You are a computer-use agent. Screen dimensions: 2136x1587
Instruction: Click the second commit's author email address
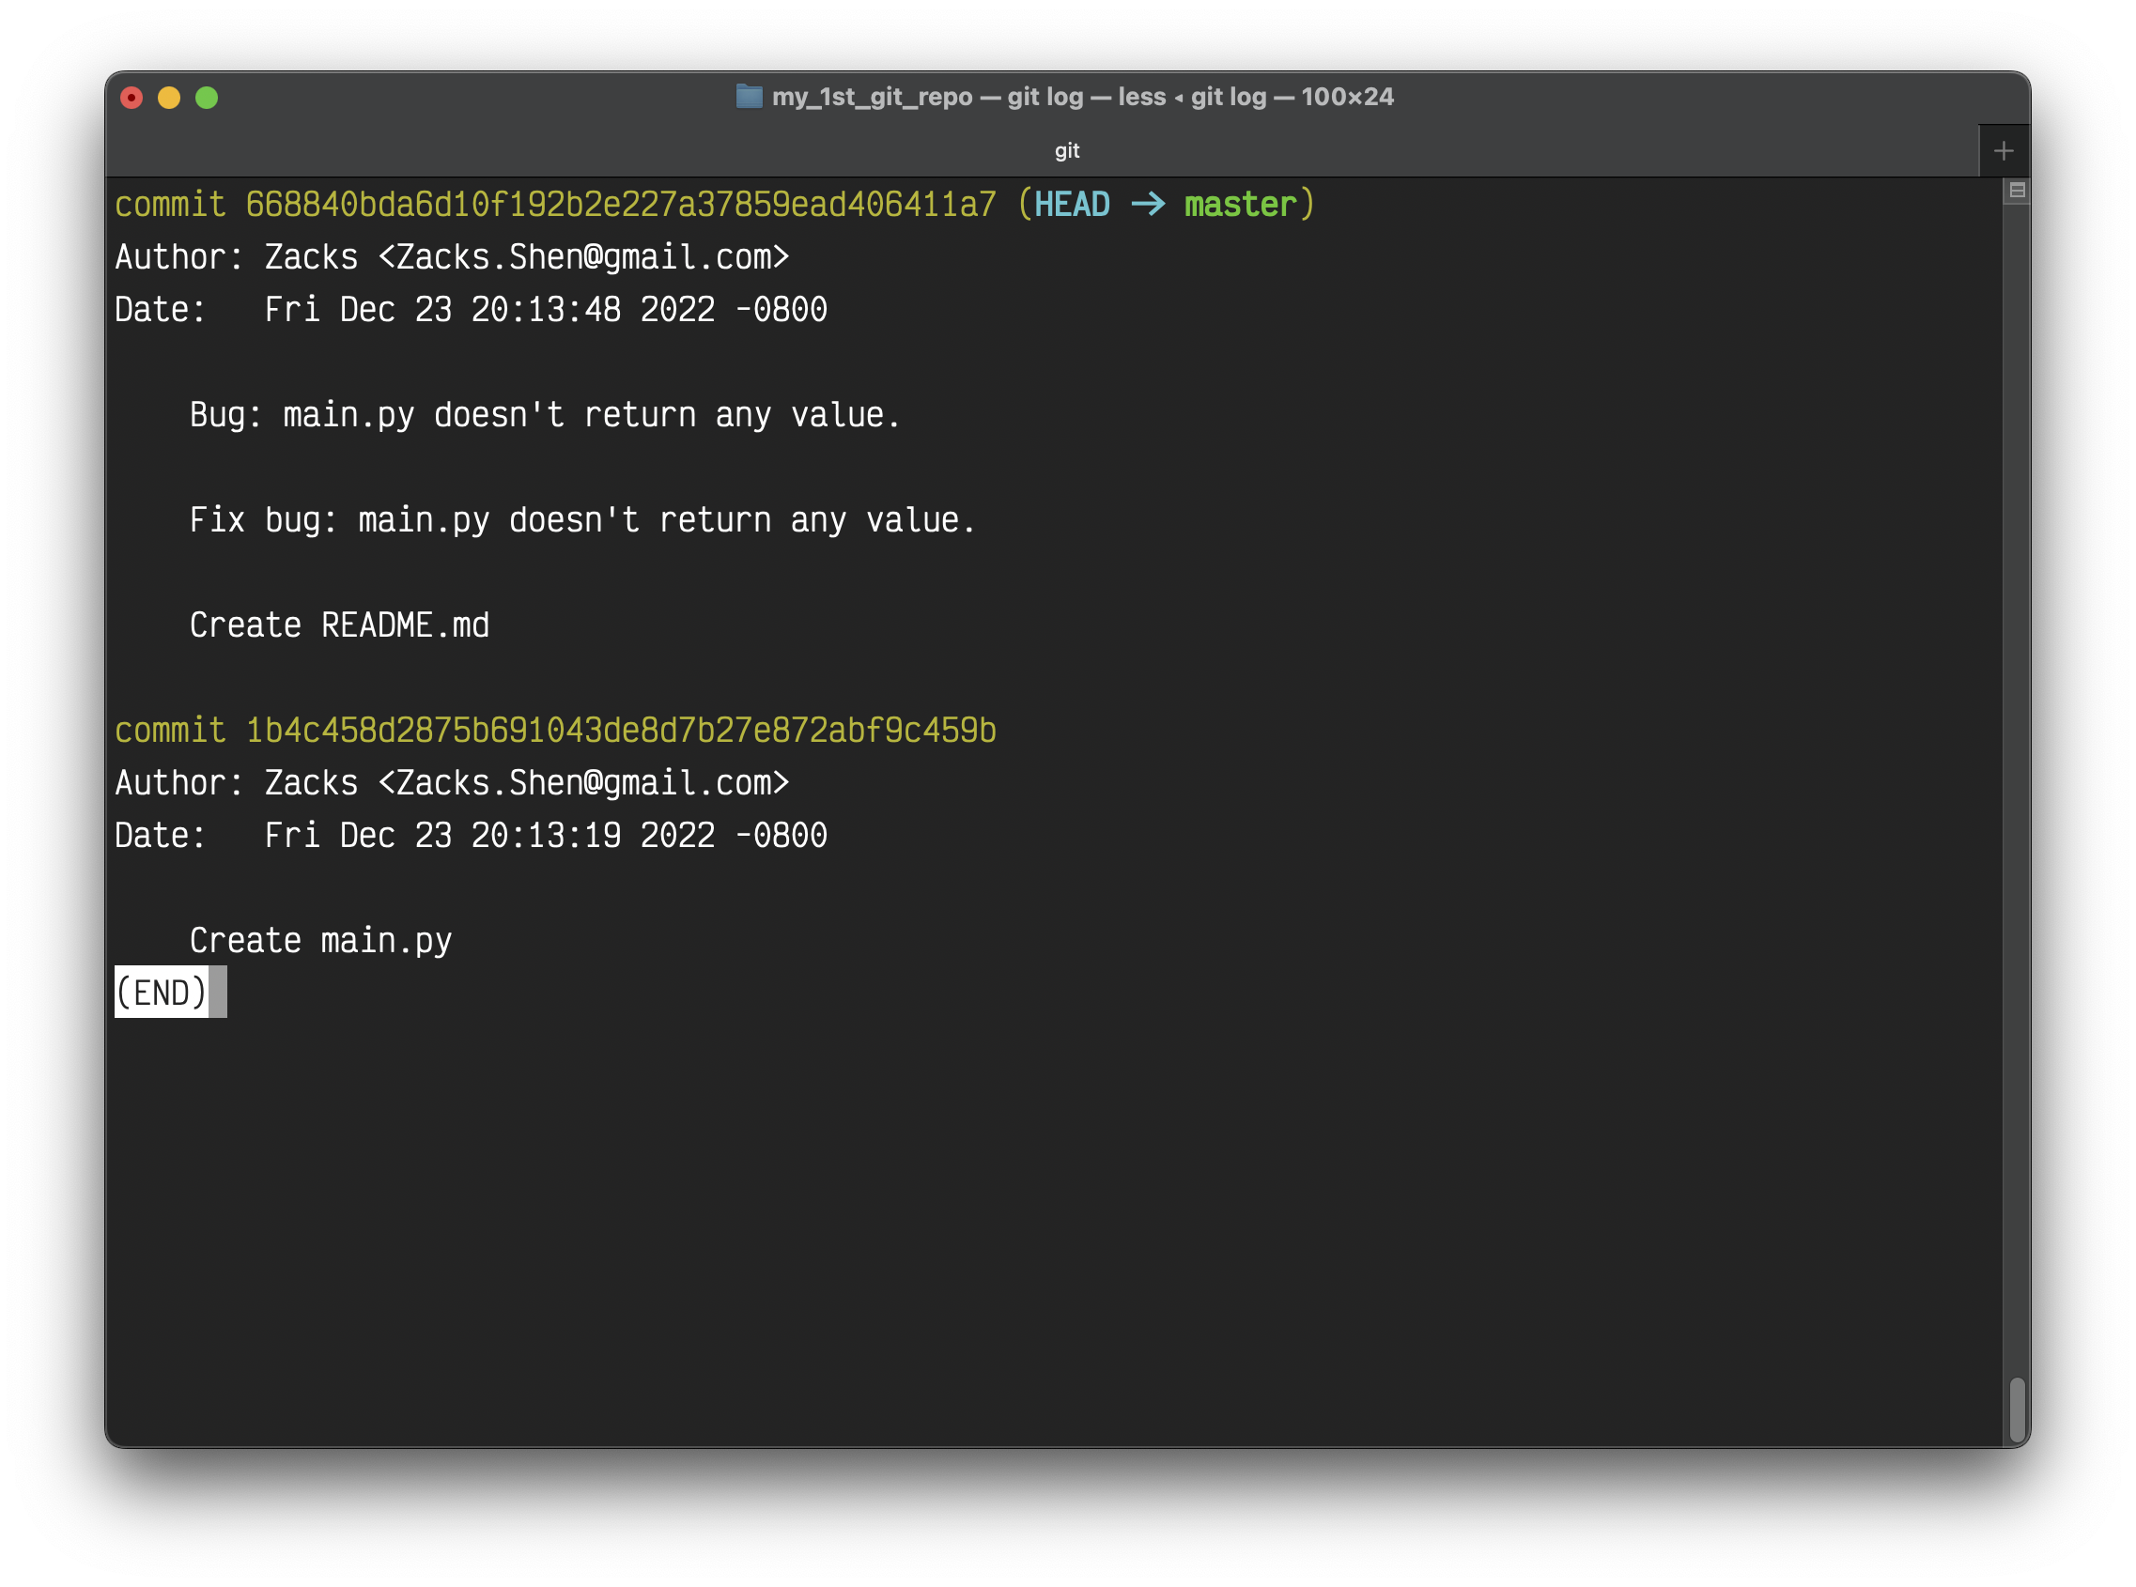point(583,783)
